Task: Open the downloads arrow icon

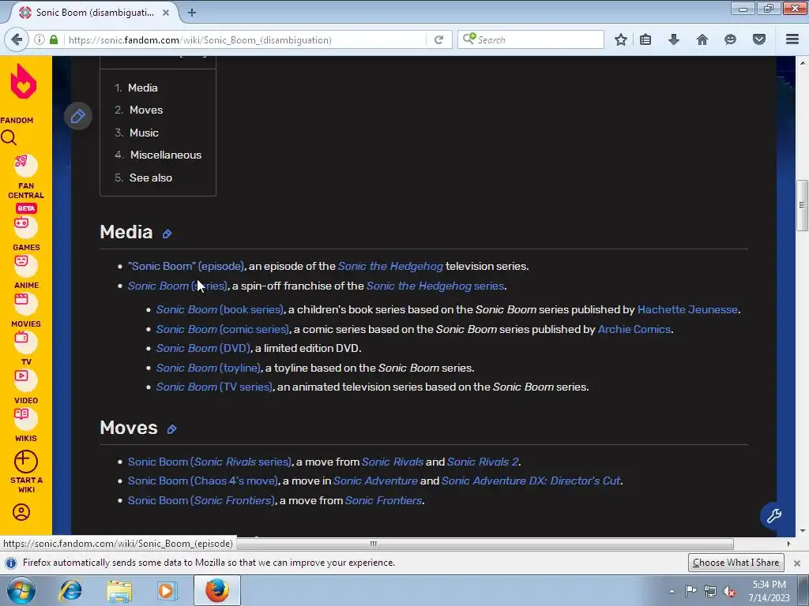Action: pyautogui.click(x=674, y=39)
